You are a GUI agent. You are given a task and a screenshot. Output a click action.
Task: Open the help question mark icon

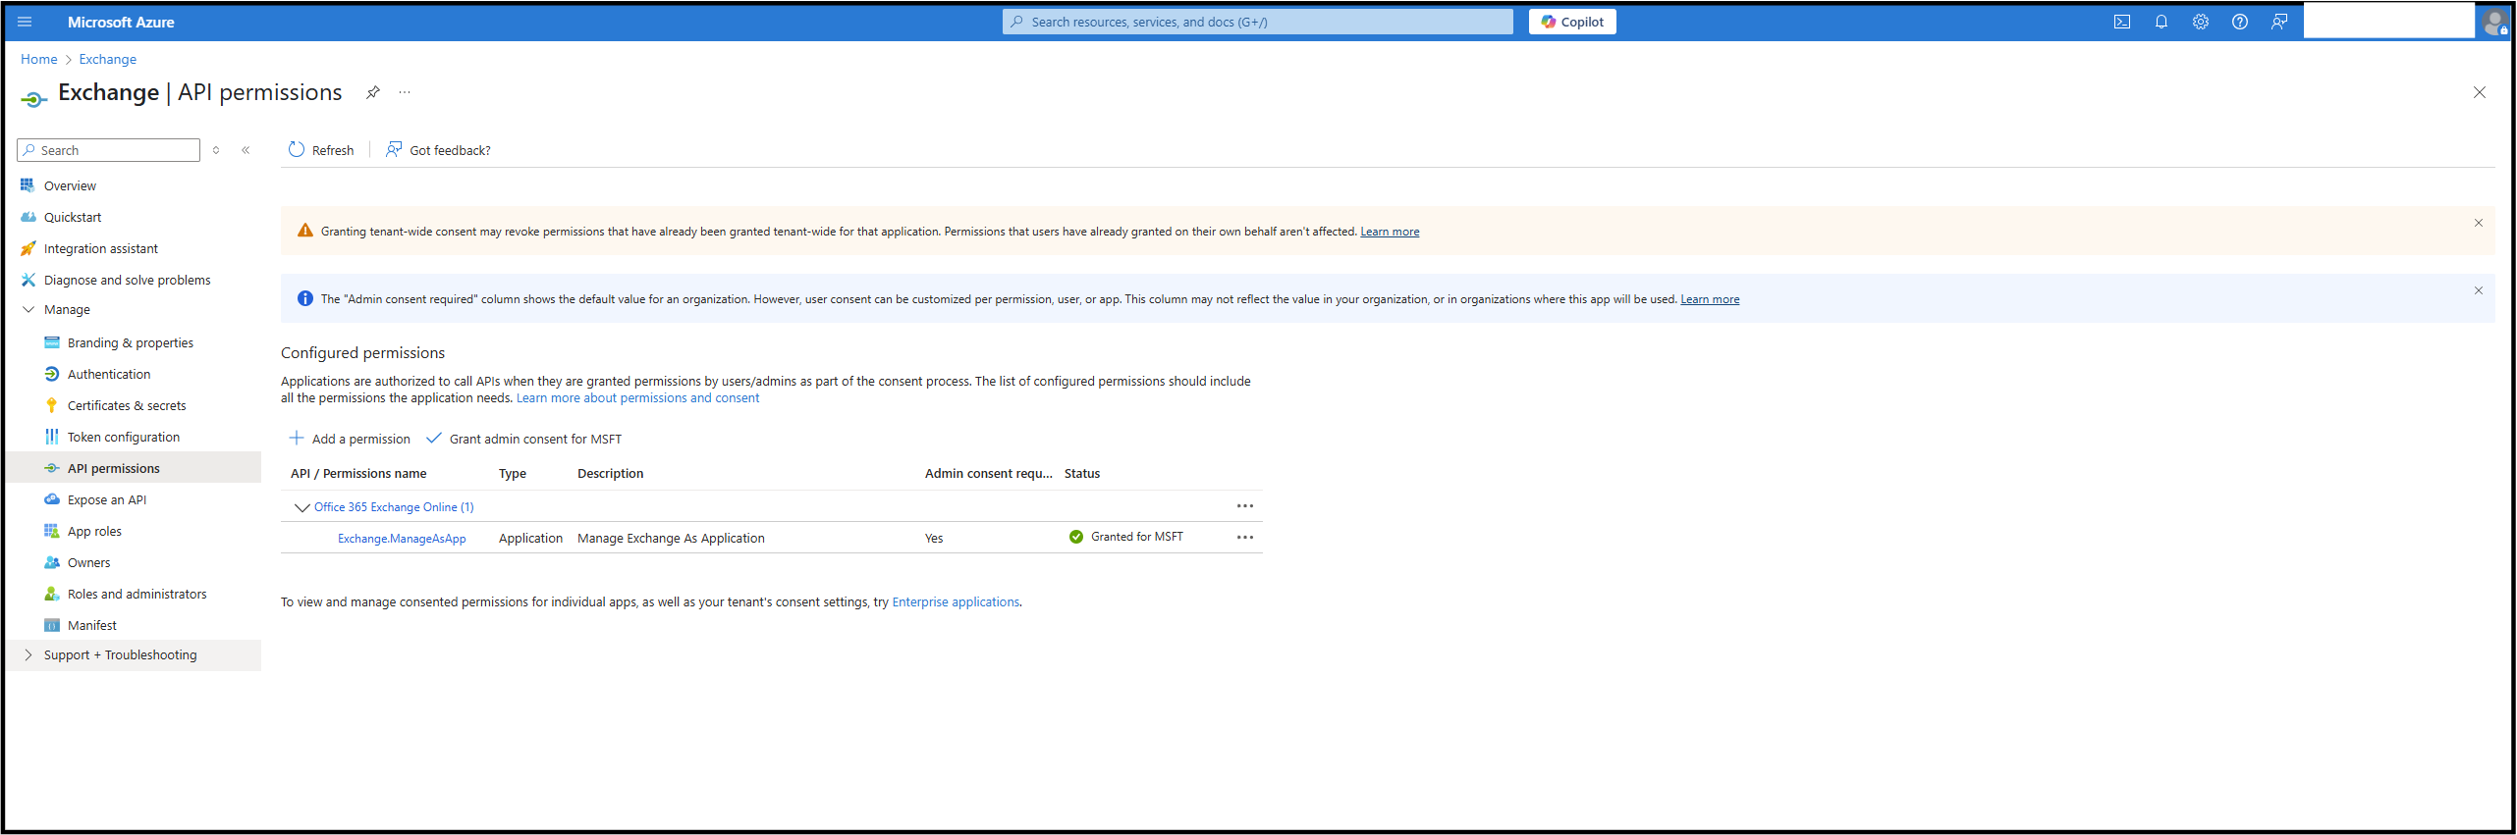(x=2240, y=22)
